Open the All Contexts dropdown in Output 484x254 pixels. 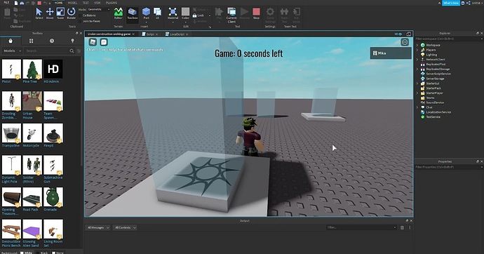click(x=125, y=227)
